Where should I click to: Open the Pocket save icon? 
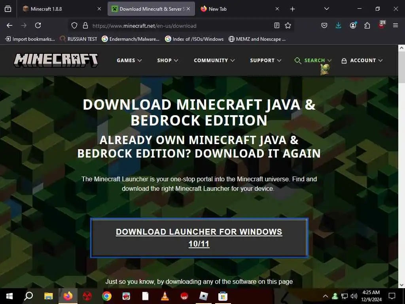[x=324, y=25]
